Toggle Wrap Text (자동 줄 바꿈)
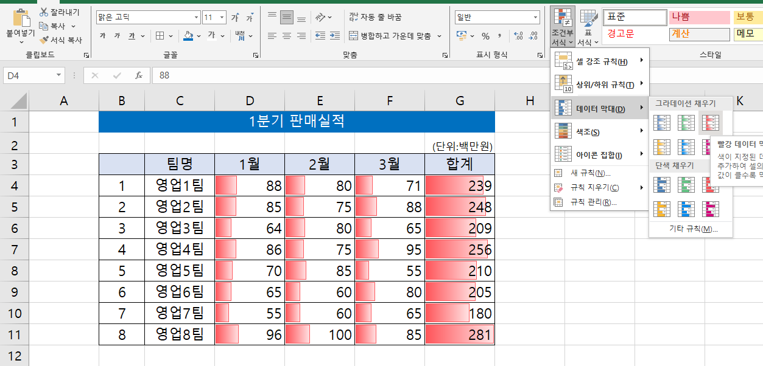This screenshot has width=763, height=366. (x=375, y=17)
